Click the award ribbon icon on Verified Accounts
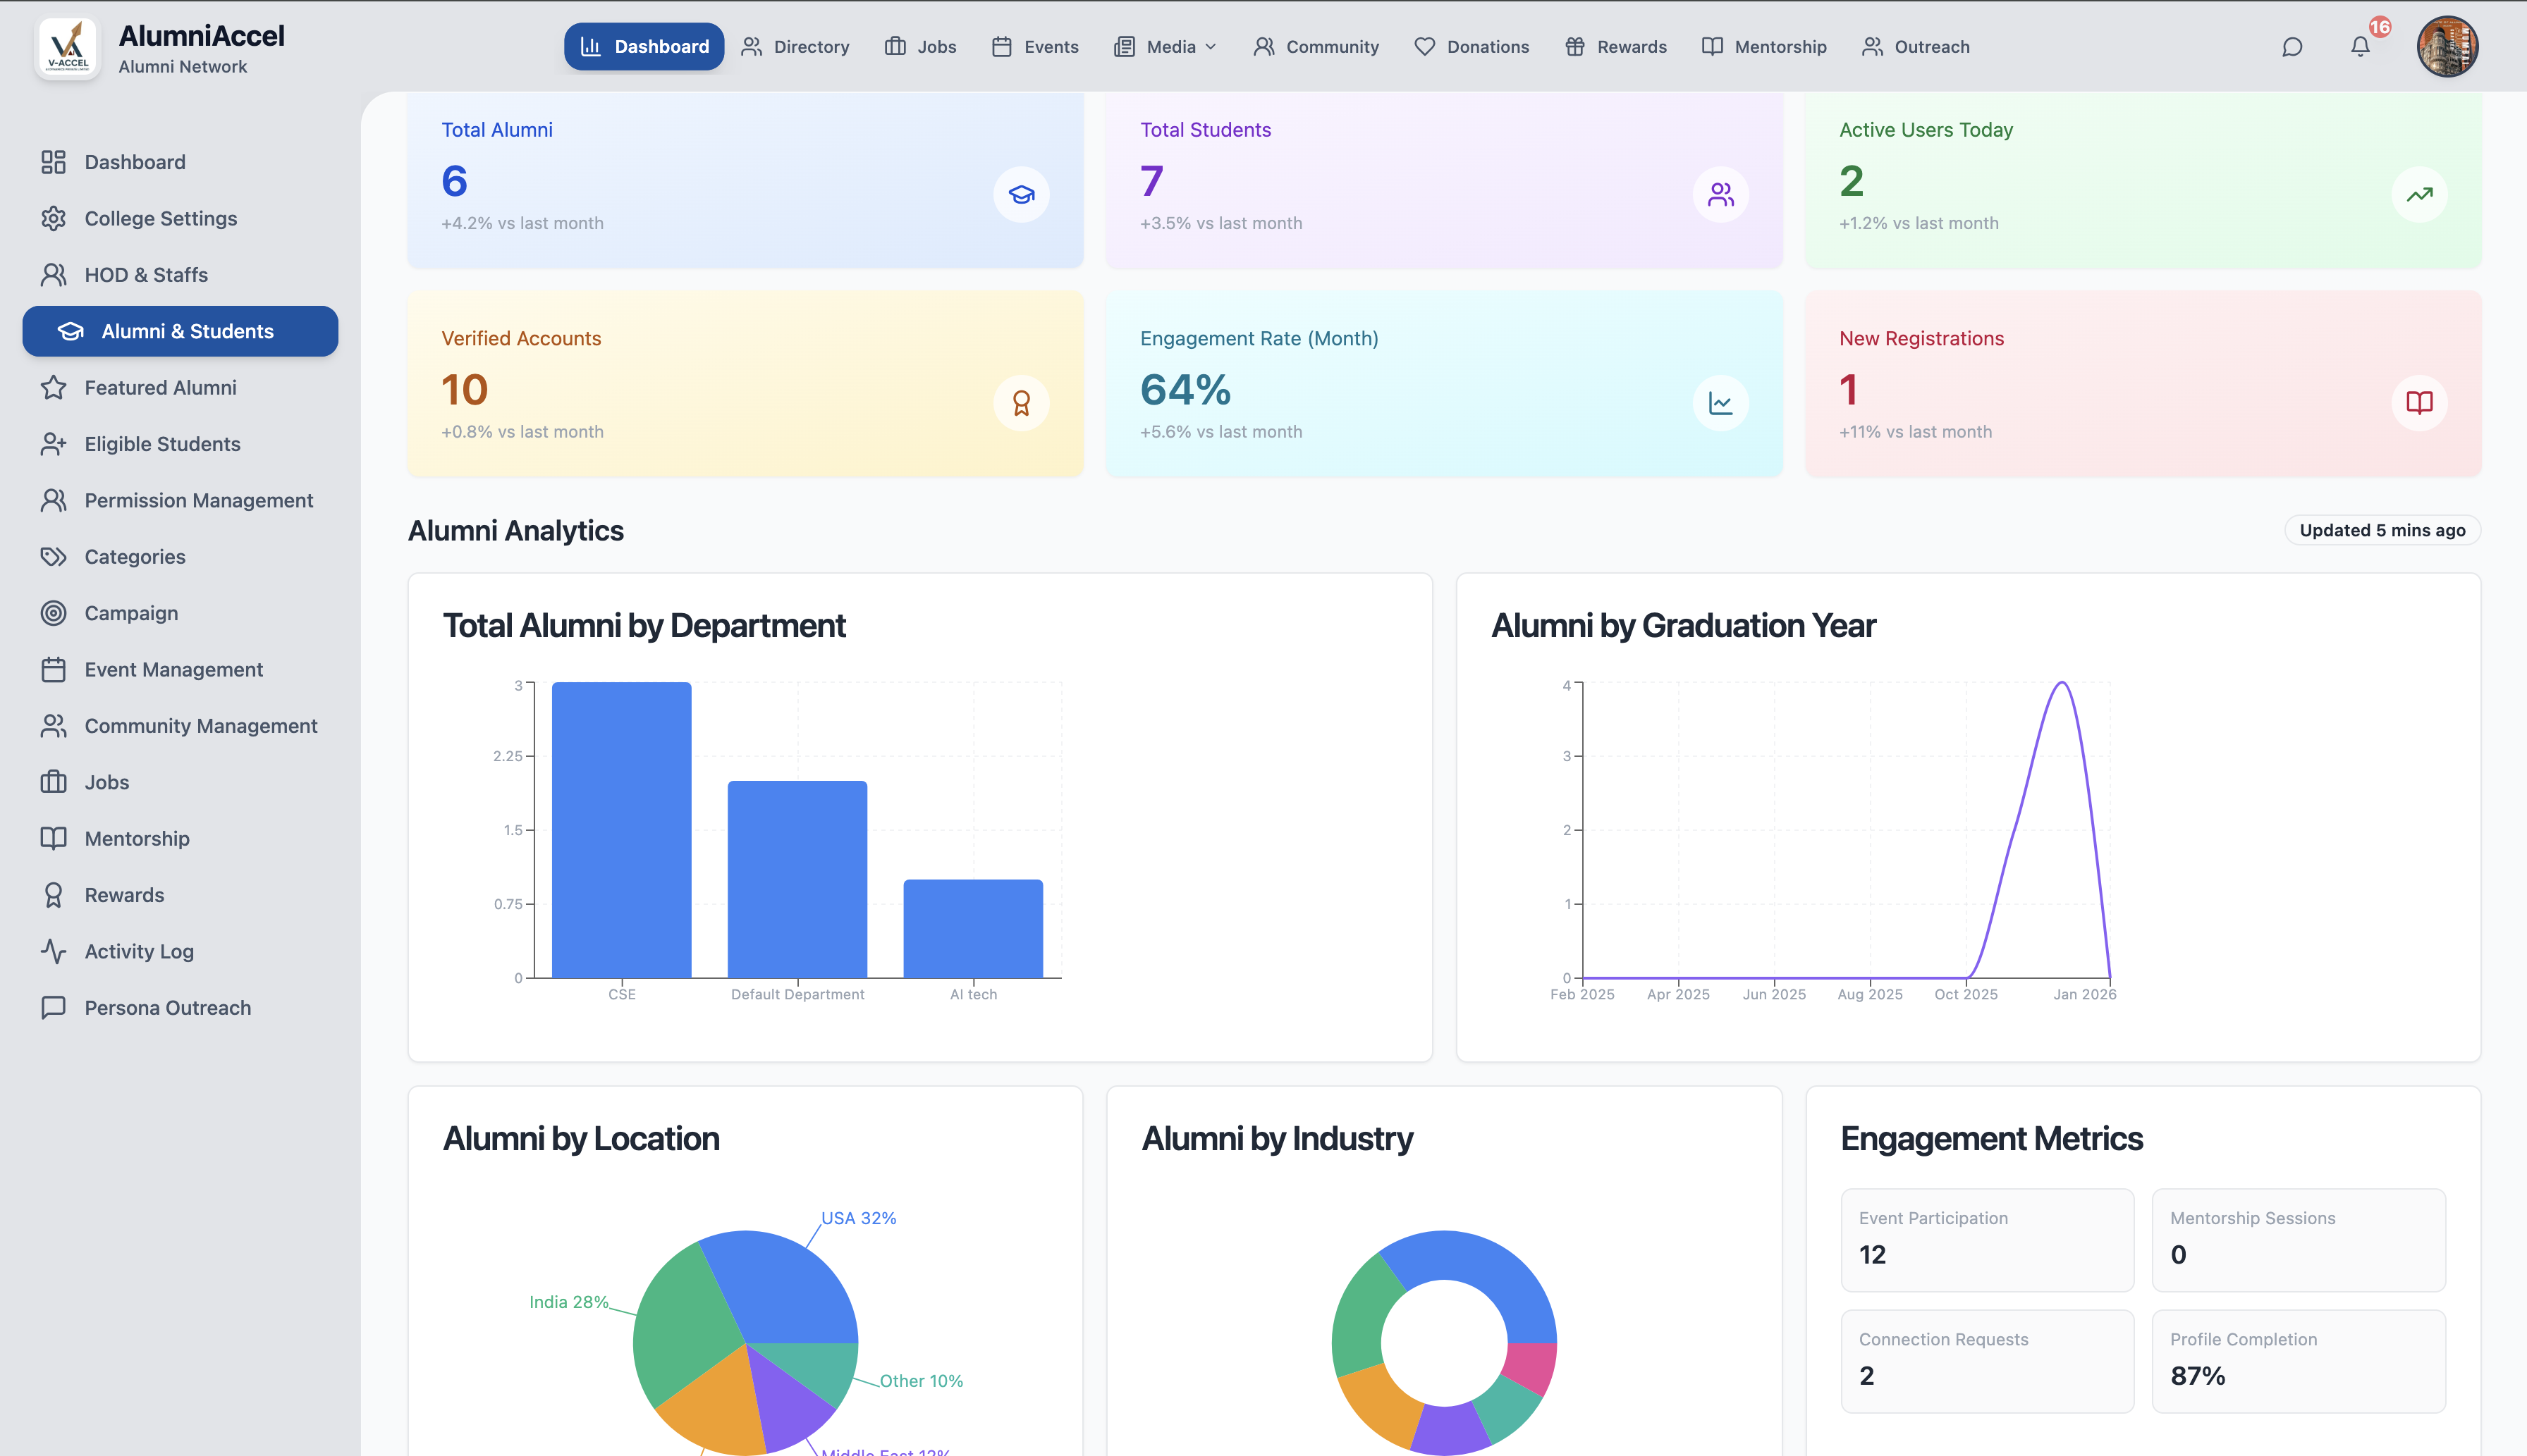The width and height of the screenshot is (2527, 1456). pyautogui.click(x=1020, y=403)
